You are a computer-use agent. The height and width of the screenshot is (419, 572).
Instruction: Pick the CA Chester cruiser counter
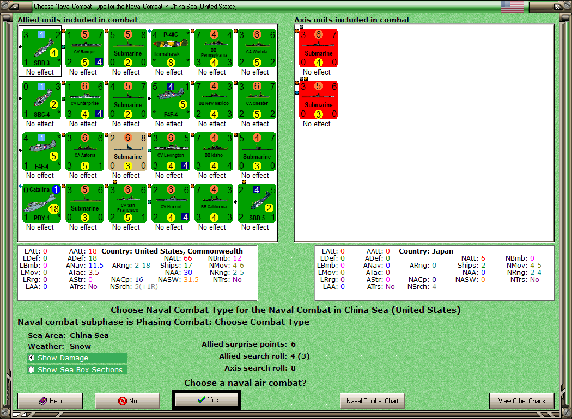(257, 100)
